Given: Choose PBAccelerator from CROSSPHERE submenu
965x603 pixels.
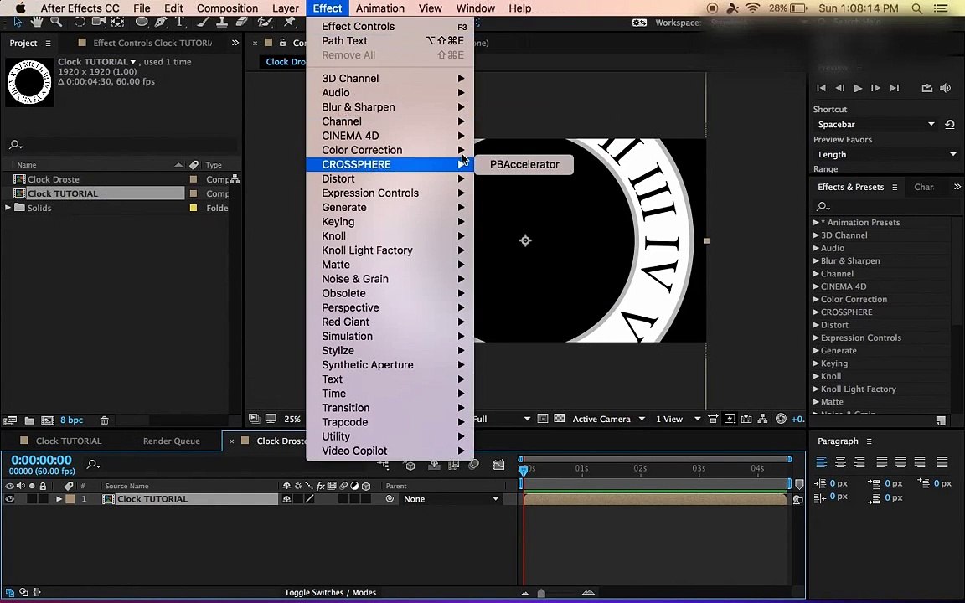Looking at the screenshot, I should pos(524,164).
